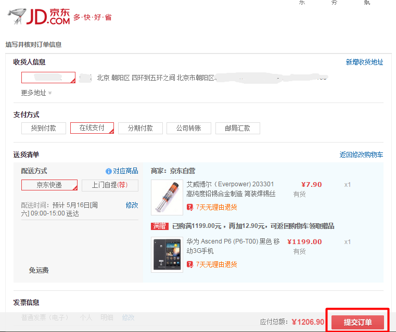Choose 邮局汇款 payment method
The width and height of the screenshot is (396, 332).
point(237,128)
